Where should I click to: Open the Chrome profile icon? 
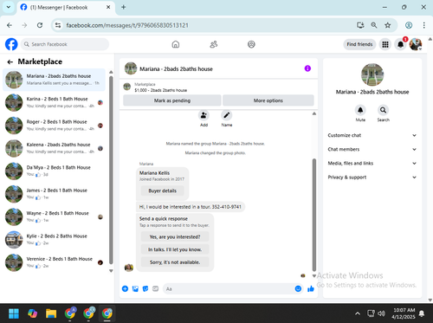tap(409, 25)
